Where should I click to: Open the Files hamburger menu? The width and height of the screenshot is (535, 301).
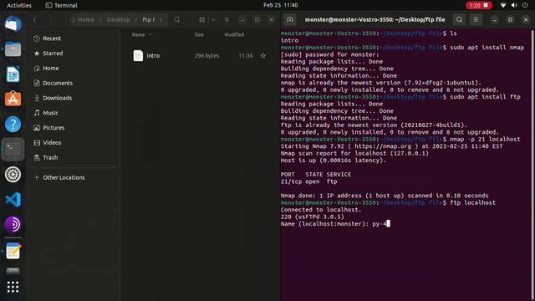click(227, 20)
